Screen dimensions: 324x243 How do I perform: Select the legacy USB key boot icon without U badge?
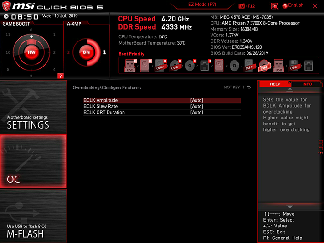pyautogui.click(x=278, y=66)
